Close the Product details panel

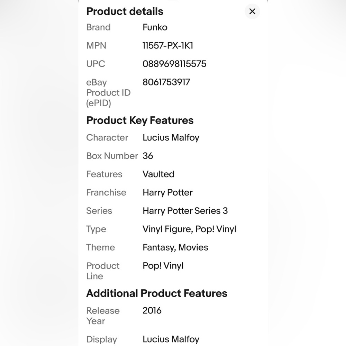tap(252, 11)
